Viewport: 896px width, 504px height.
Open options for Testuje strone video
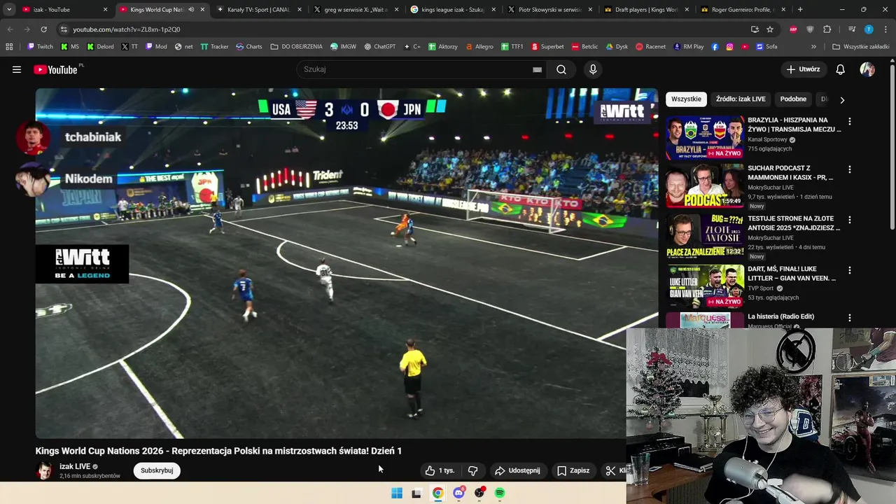pos(850,220)
